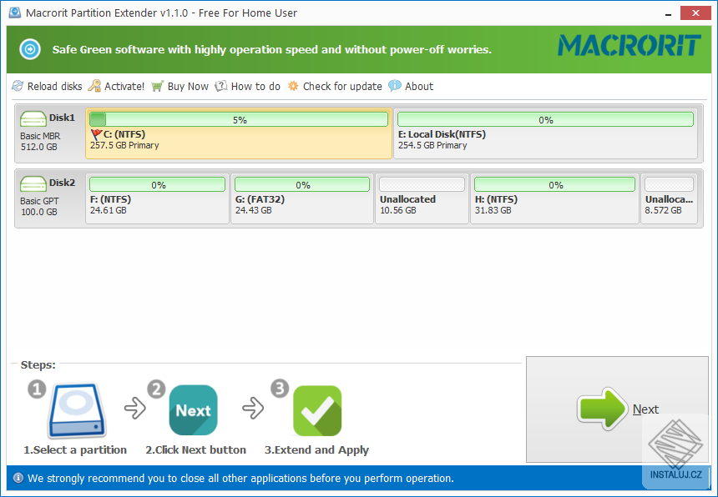Click the 'Basic MBR' label under Disk1
Image resolution: width=718 pixels, height=497 pixels.
click(x=40, y=136)
